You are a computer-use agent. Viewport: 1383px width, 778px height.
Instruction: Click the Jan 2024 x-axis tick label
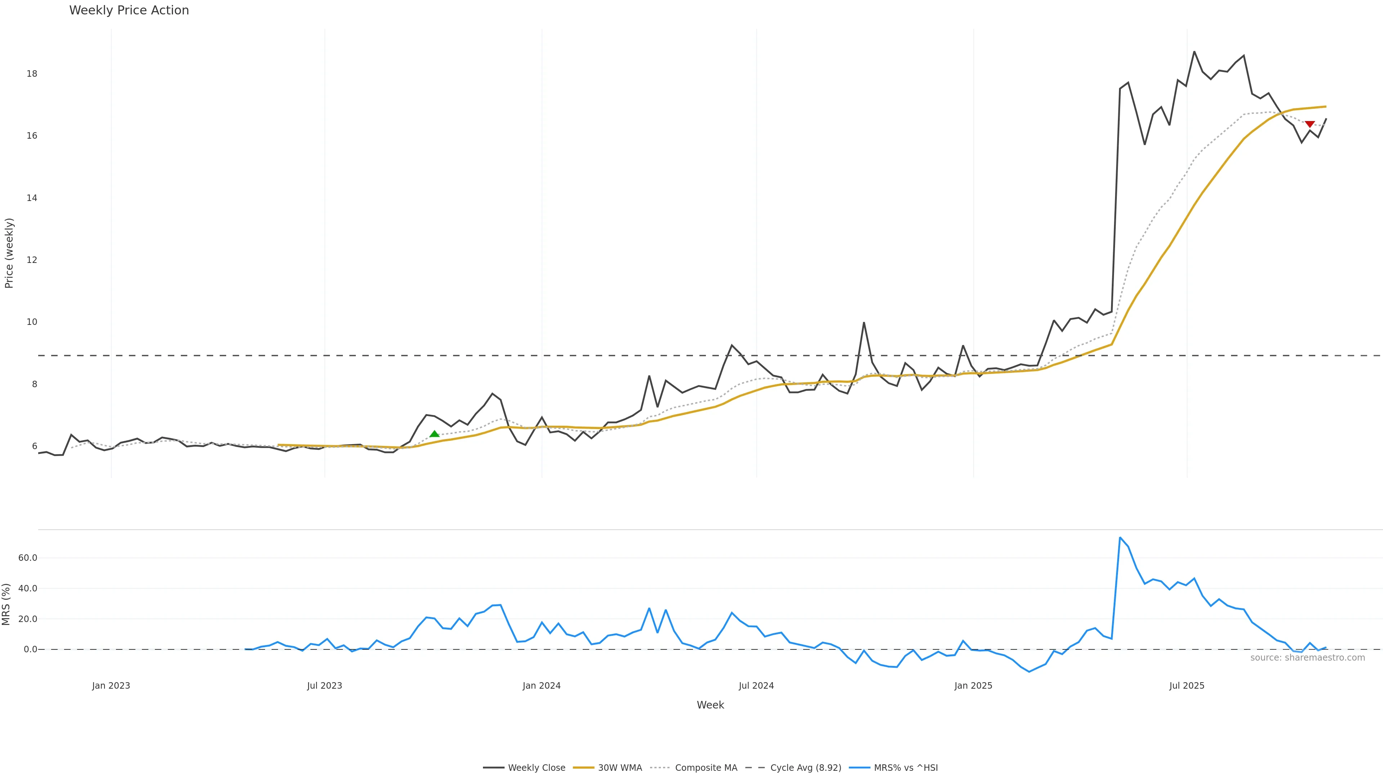(x=541, y=686)
